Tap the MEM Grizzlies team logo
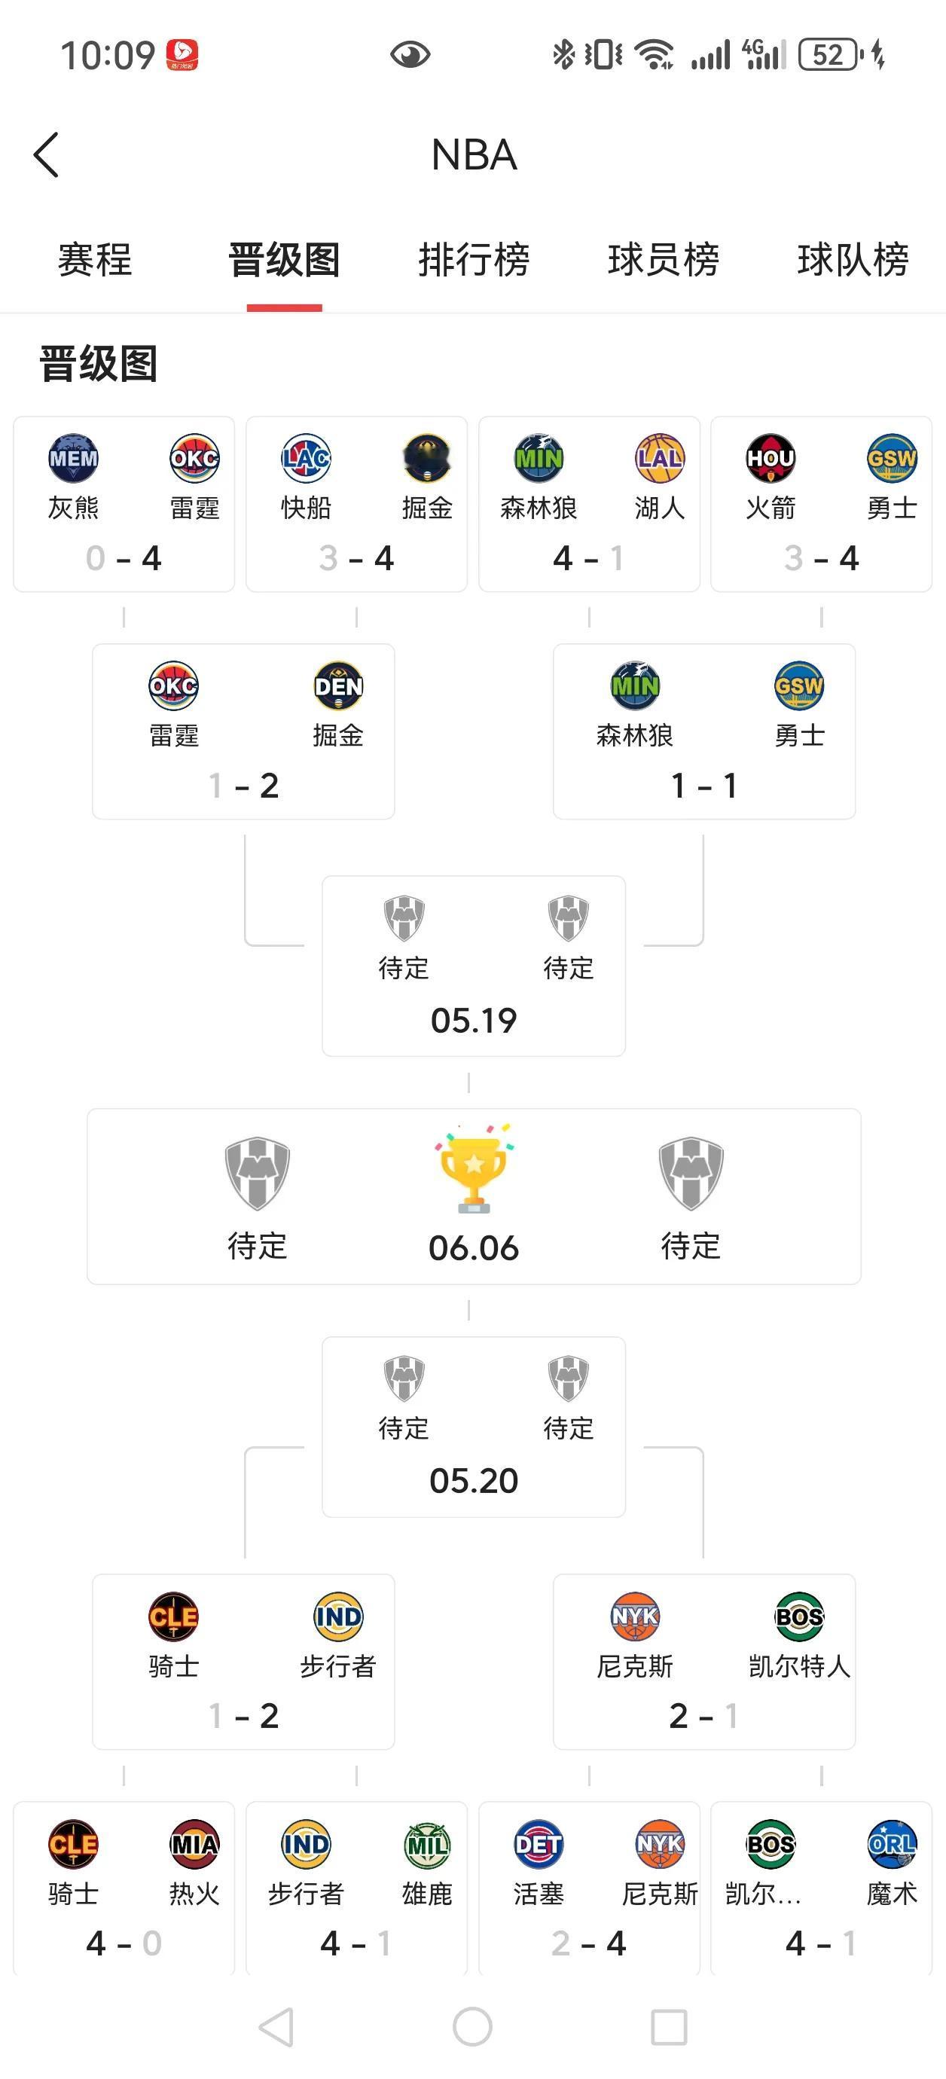Image resolution: width=946 pixels, height=2079 pixels. (72, 458)
